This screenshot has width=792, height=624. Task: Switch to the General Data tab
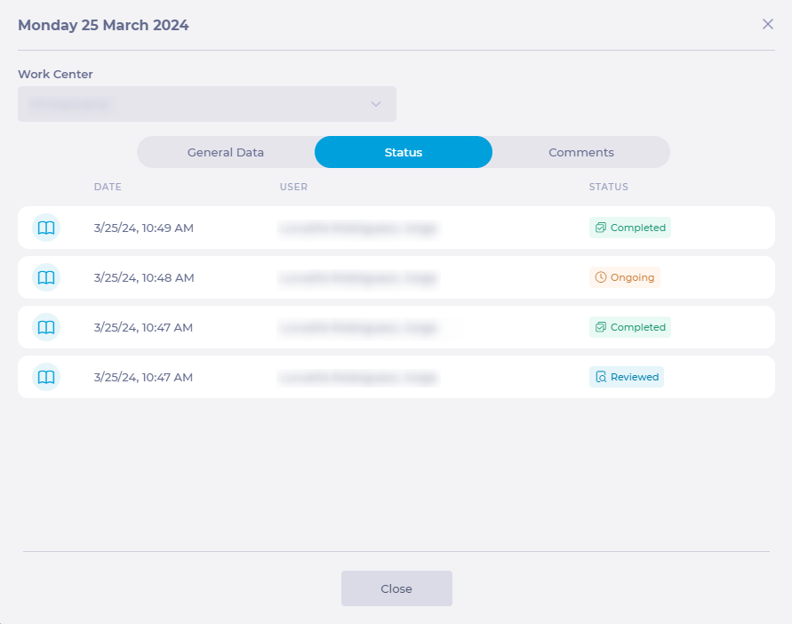[x=226, y=152]
